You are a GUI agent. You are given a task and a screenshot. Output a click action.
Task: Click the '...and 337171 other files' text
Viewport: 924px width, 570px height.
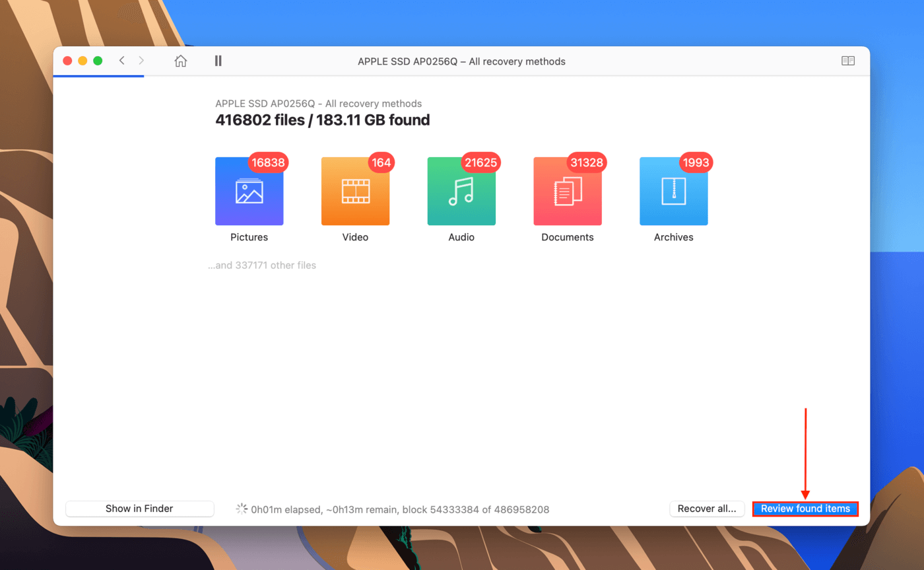click(x=262, y=266)
